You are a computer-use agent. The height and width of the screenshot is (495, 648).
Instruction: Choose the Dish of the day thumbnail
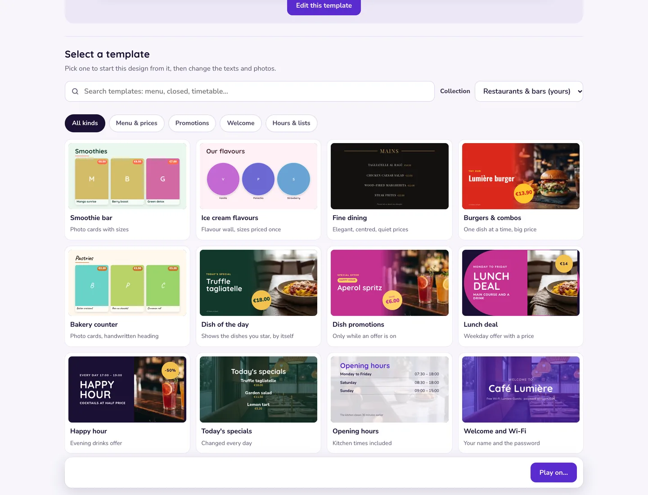click(x=258, y=283)
